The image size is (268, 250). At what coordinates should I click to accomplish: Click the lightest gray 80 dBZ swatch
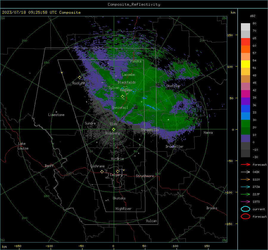click(x=245, y=27)
